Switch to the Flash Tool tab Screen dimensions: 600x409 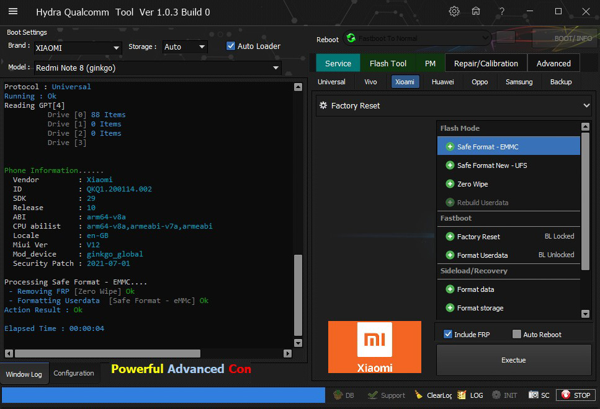pyautogui.click(x=388, y=63)
